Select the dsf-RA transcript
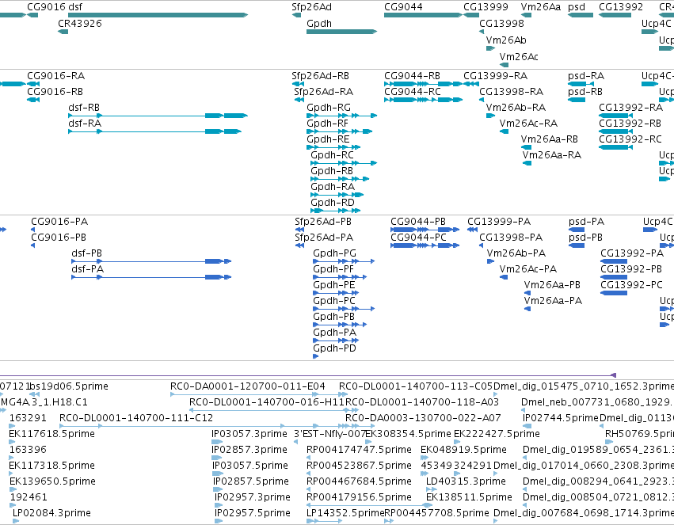This screenshot has width=674, height=525. click(x=154, y=131)
